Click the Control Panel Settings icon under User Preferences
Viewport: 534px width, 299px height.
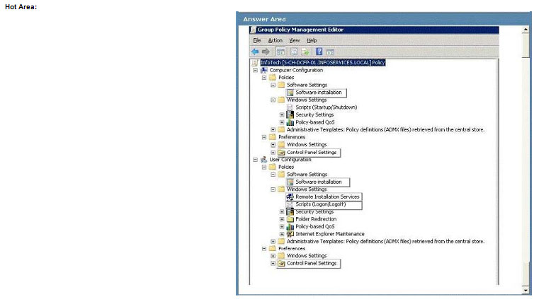(281, 264)
